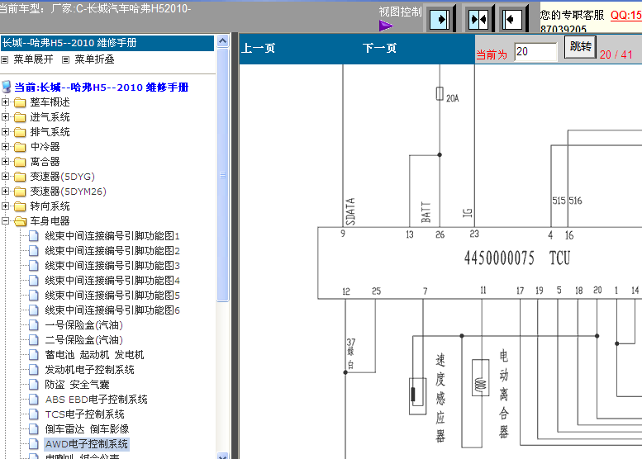Screen dimensions: 642x459
Task: Click the sidebar scrollbar down arrow
Action: click(223, 456)
